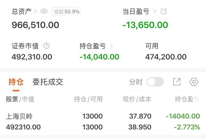This screenshot has height=139, width=206.
Task: Tap the 仓位 50.9% badge
Action: 66,12
